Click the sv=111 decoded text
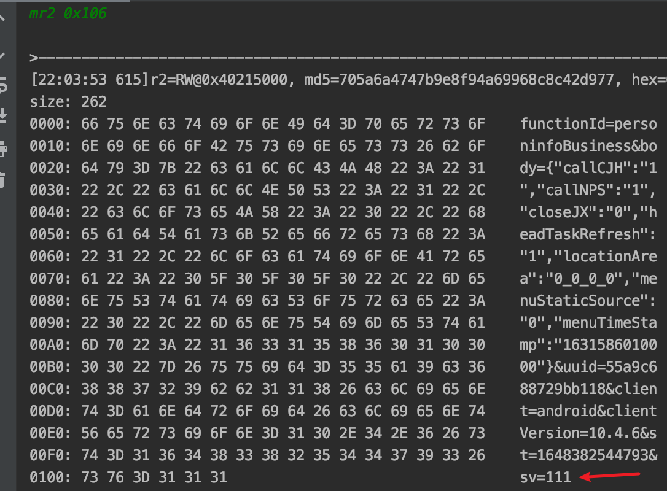 tap(545, 477)
